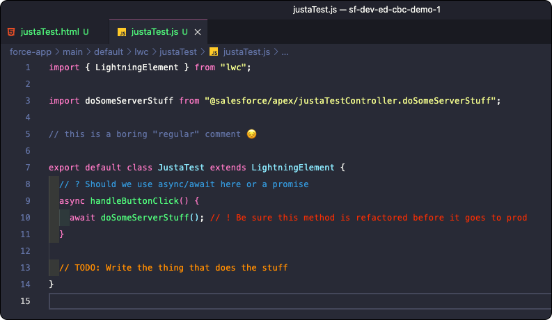Open the main breadcrumb segment
Viewport: 552px width, 320px height.
click(x=72, y=52)
